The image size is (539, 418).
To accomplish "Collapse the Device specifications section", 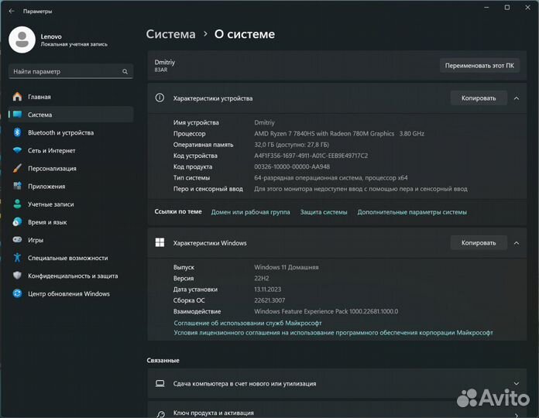I will [x=516, y=98].
